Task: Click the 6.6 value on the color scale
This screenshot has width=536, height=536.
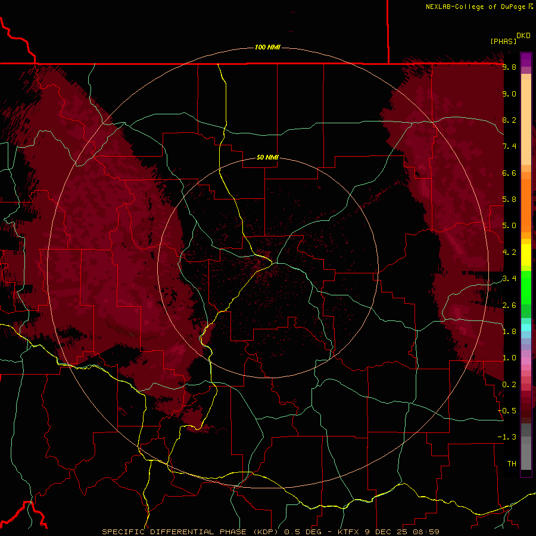Action: click(509, 173)
